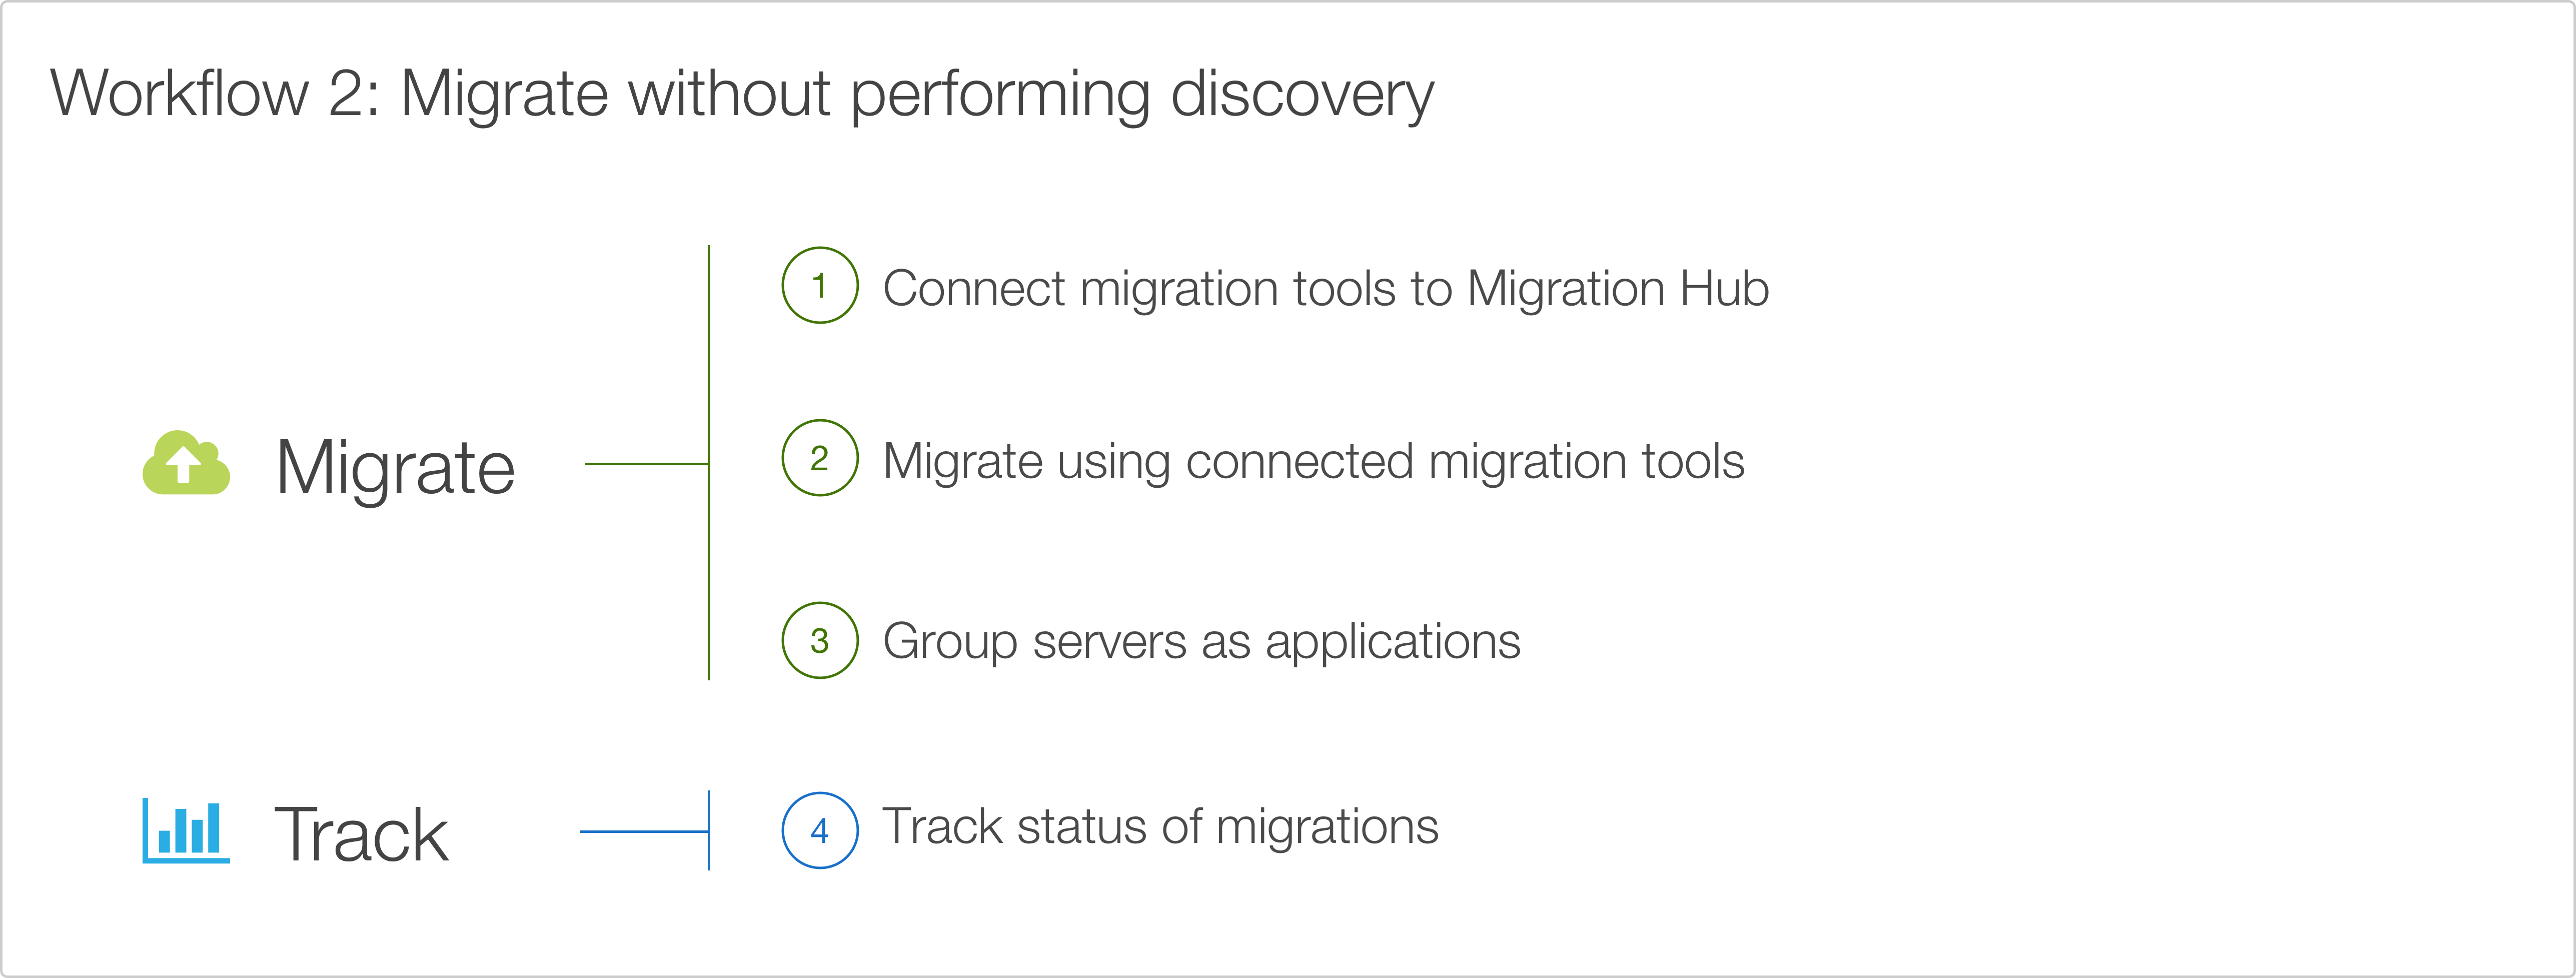Click the large Migrate phase label
The image size is (2576, 978).
pyautogui.click(x=395, y=467)
